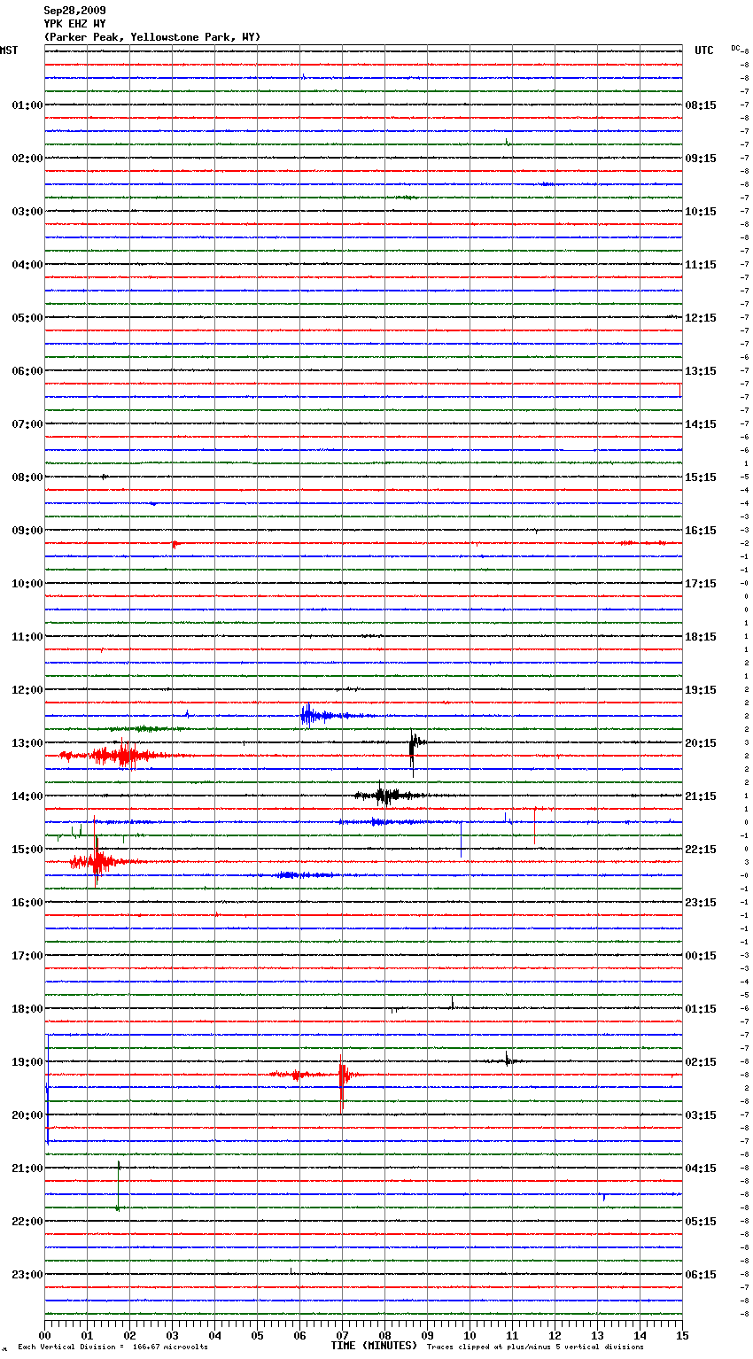Select the 16:00 MST time label
Image resolution: width=753 pixels, height=1359 pixels.
coord(27,903)
